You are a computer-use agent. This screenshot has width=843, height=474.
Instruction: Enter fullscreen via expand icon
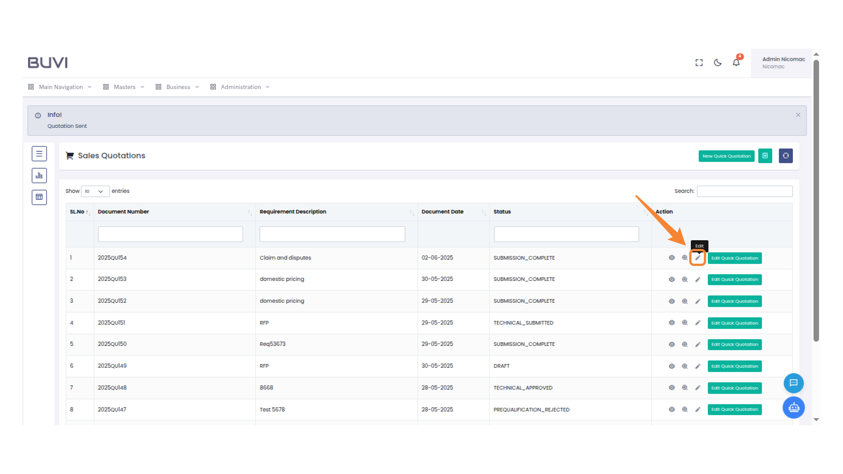699,63
